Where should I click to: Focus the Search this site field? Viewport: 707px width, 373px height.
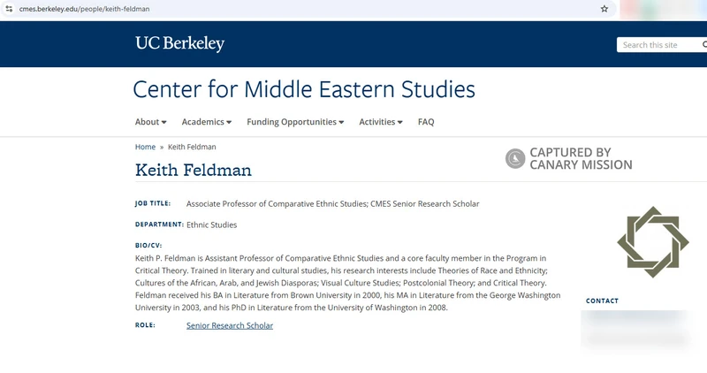[658, 45]
